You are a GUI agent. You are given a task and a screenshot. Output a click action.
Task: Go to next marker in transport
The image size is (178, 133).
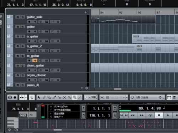[x=126, y=115]
